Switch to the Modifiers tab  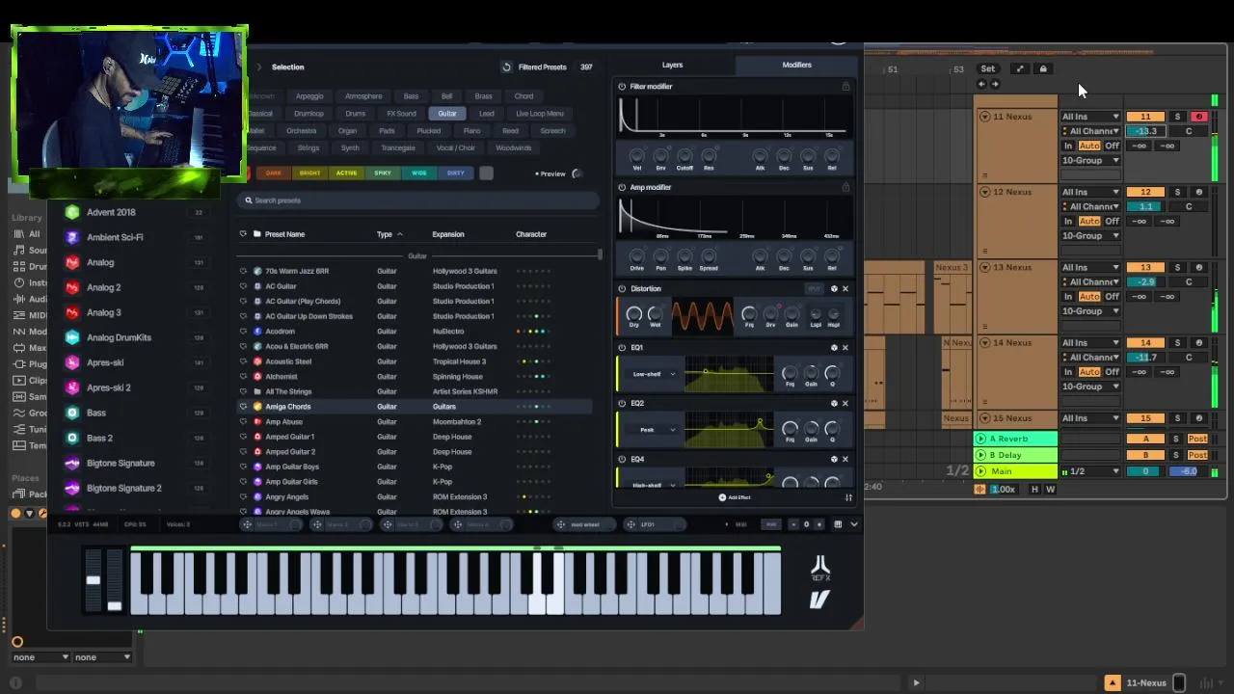(796, 66)
